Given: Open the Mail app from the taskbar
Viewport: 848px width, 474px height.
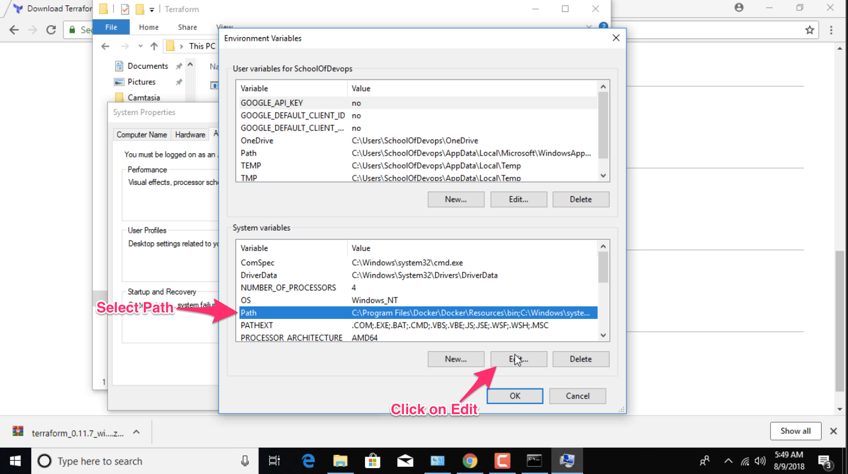Looking at the screenshot, I should tap(405, 461).
